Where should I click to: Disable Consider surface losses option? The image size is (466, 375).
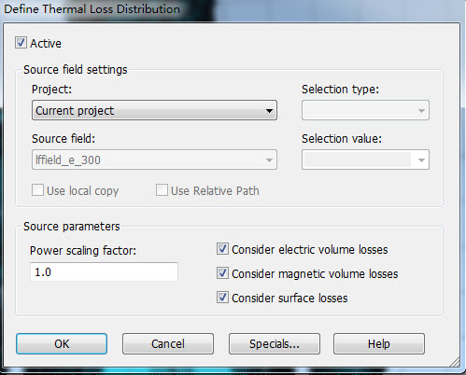click(x=222, y=298)
